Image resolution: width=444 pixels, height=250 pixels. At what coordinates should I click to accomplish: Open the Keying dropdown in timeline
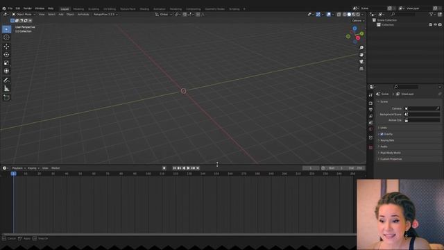tap(33, 168)
